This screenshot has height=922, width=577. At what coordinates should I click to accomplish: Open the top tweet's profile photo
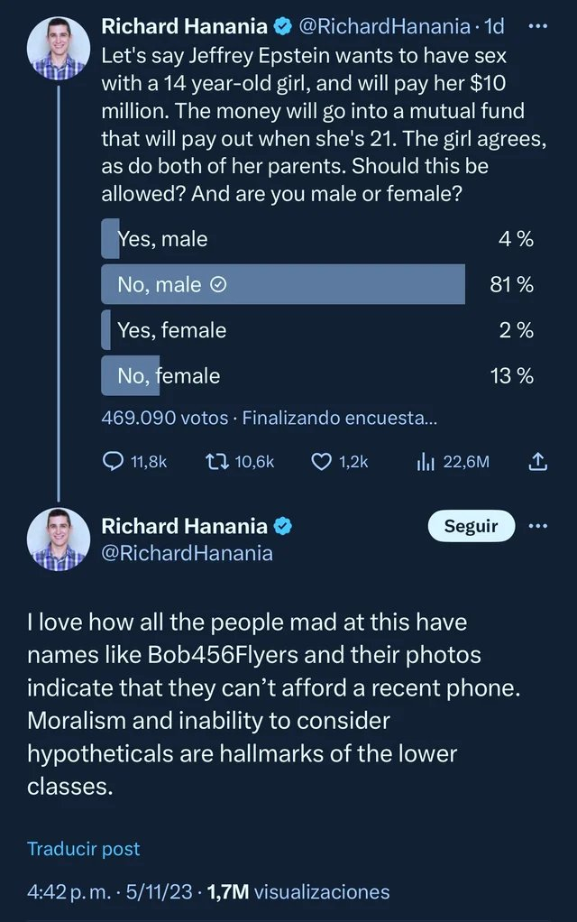(59, 48)
